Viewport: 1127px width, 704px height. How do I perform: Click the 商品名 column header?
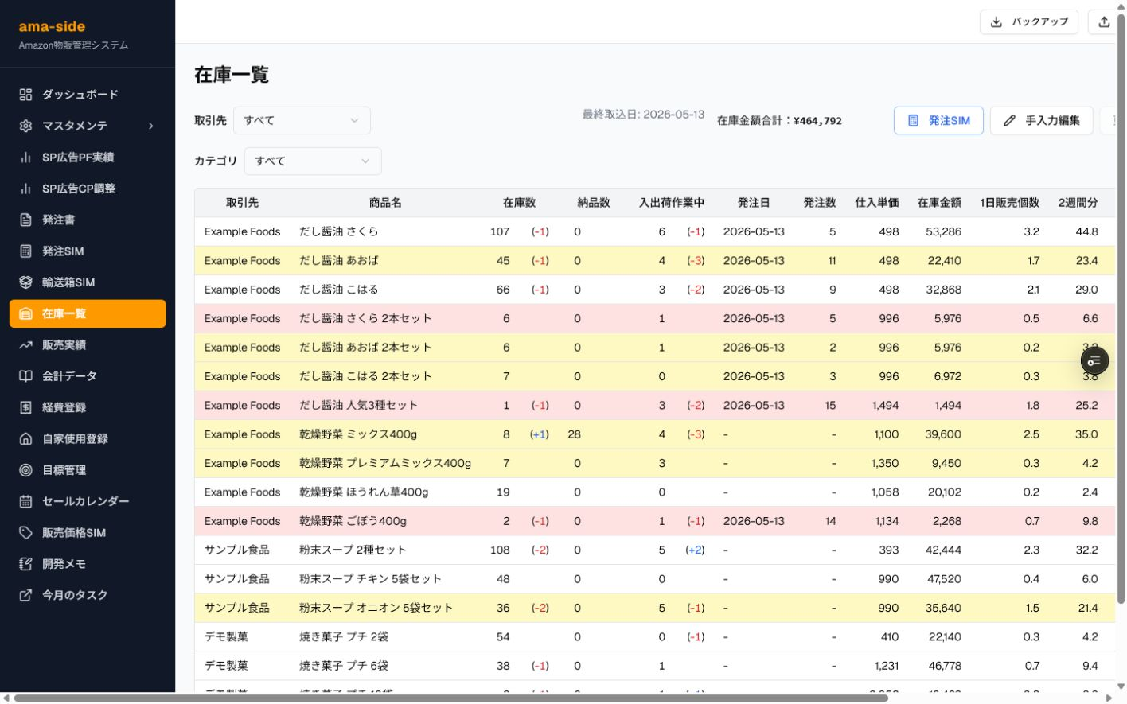click(x=385, y=203)
